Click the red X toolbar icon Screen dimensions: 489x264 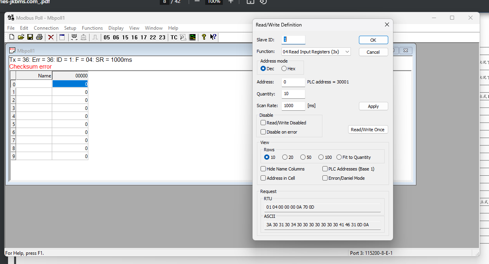tap(51, 37)
